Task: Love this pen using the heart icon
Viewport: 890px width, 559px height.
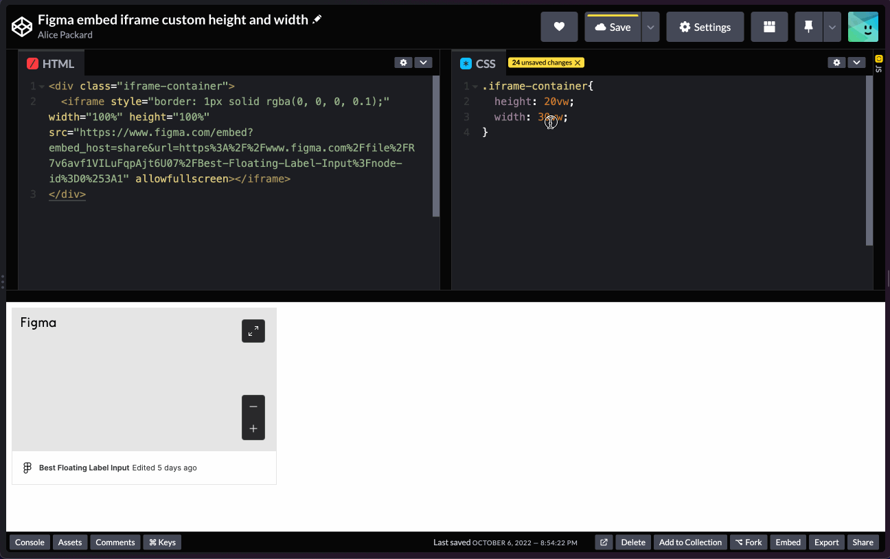Action: tap(559, 26)
